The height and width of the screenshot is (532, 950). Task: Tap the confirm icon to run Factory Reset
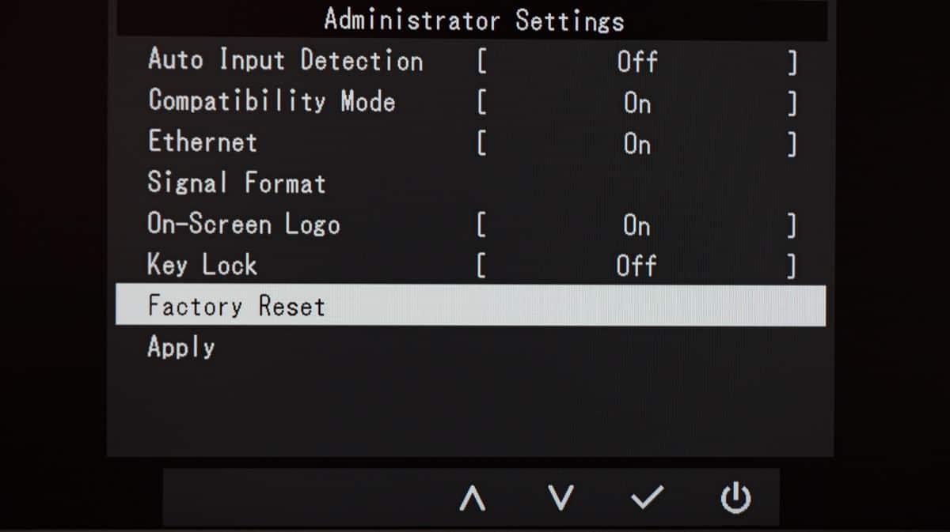648,498
